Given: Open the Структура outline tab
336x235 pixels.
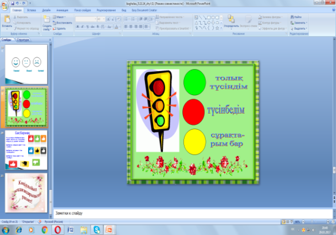Looking at the screenshot, I should (x=23, y=40).
